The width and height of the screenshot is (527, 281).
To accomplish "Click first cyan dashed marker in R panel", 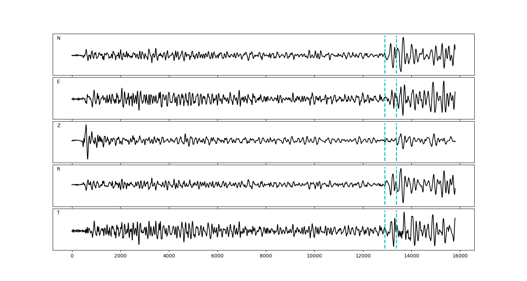I will click(385, 195).
